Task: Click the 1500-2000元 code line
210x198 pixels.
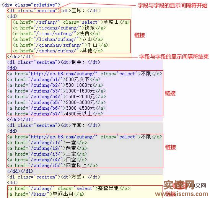Action: (56, 97)
